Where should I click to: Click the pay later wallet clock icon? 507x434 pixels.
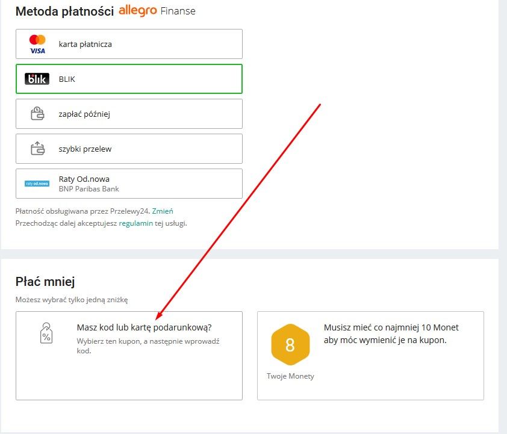(37, 114)
